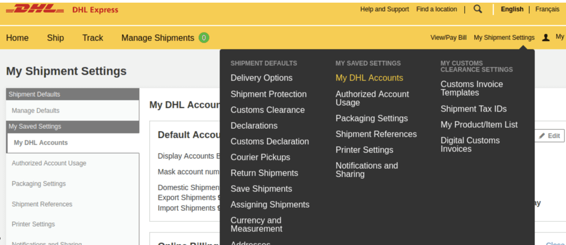Open Customs Invoice Templates
Screen dimensions: 566x245
[x=471, y=88]
